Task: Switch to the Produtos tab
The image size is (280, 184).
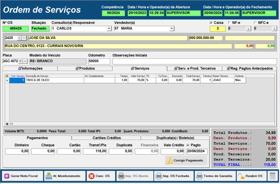Action: (85, 69)
